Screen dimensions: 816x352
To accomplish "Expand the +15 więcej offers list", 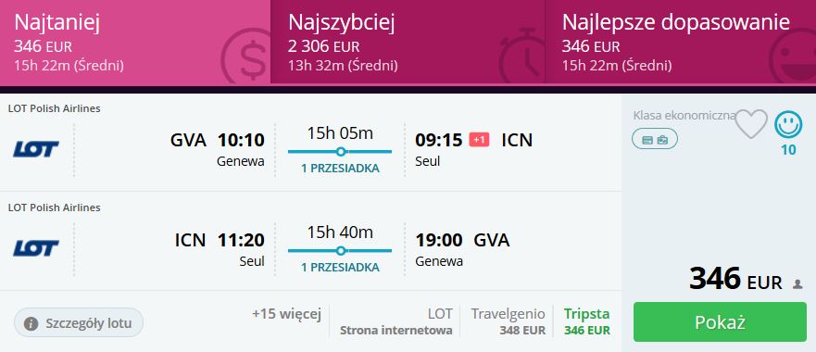I will pos(287,314).
